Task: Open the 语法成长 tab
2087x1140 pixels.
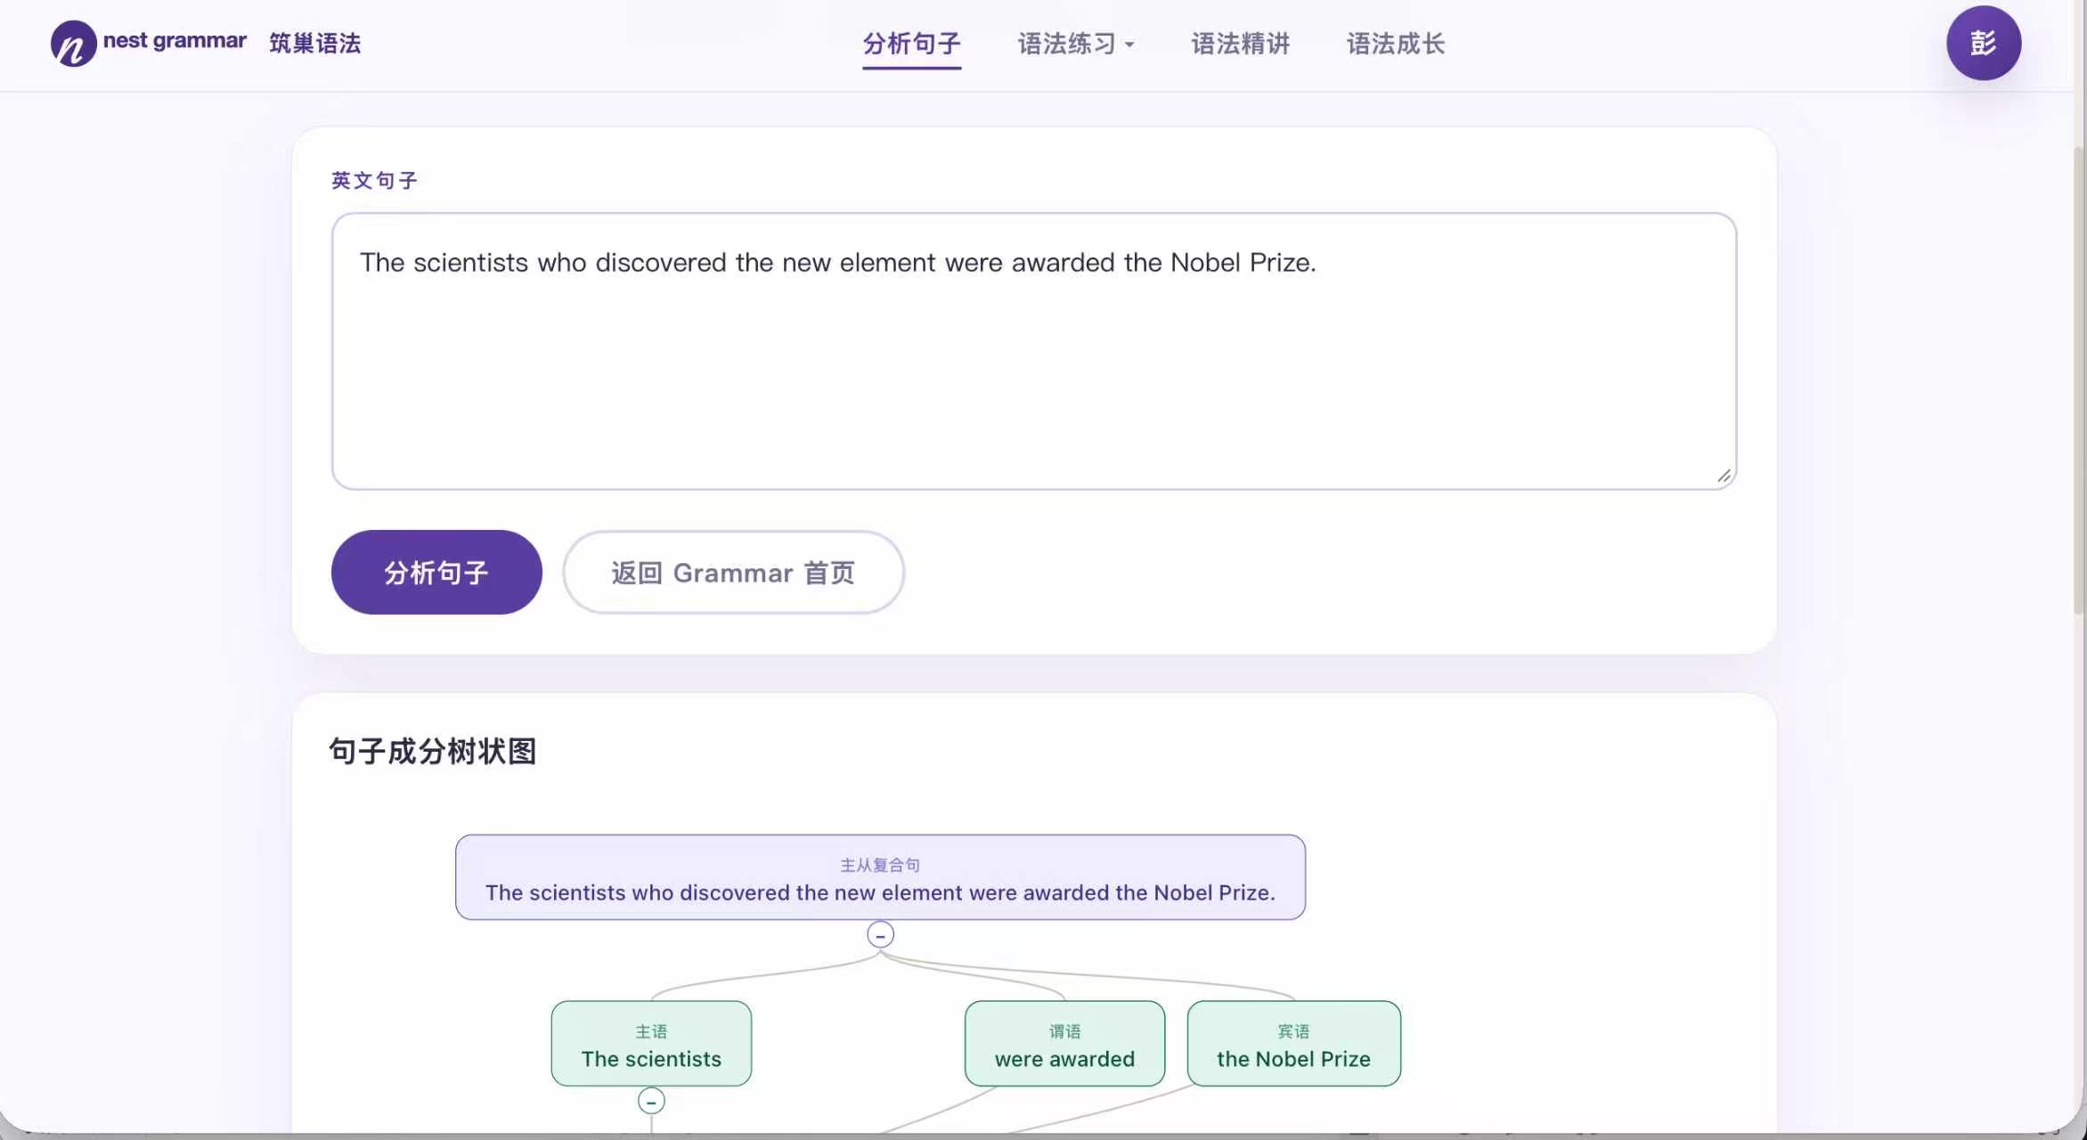Action: pos(1395,44)
